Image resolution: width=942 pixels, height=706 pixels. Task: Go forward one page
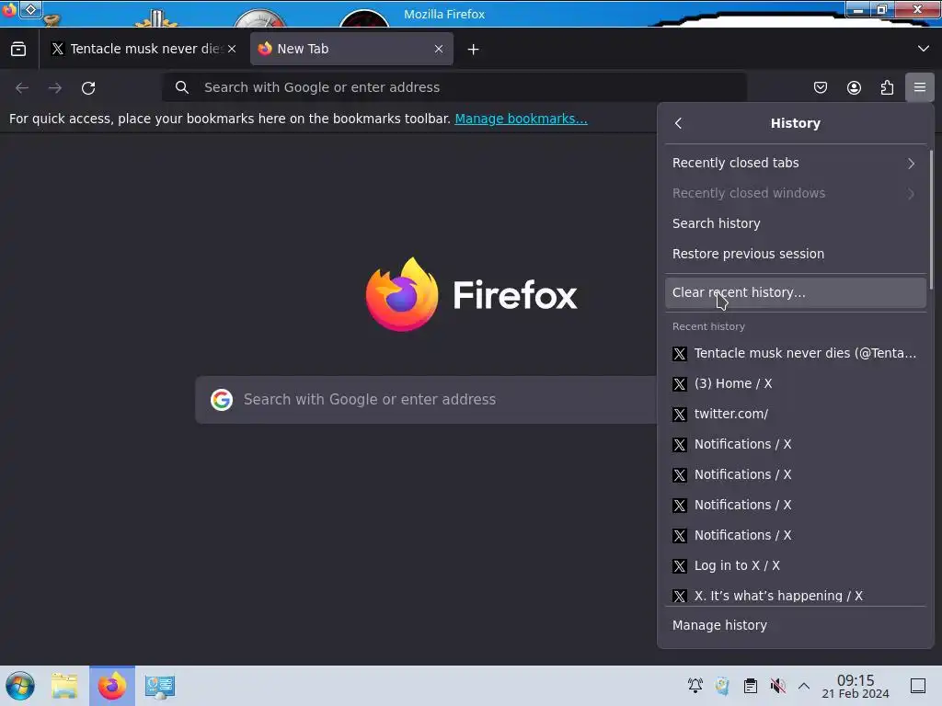point(55,87)
